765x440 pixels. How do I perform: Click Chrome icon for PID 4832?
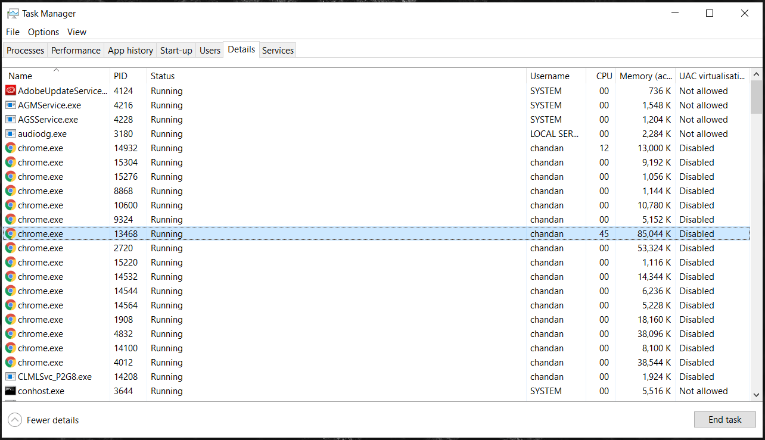[11, 333]
